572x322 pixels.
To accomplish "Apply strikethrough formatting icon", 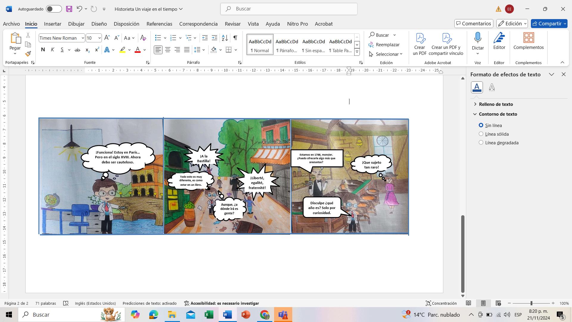I will (x=77, y=50).
